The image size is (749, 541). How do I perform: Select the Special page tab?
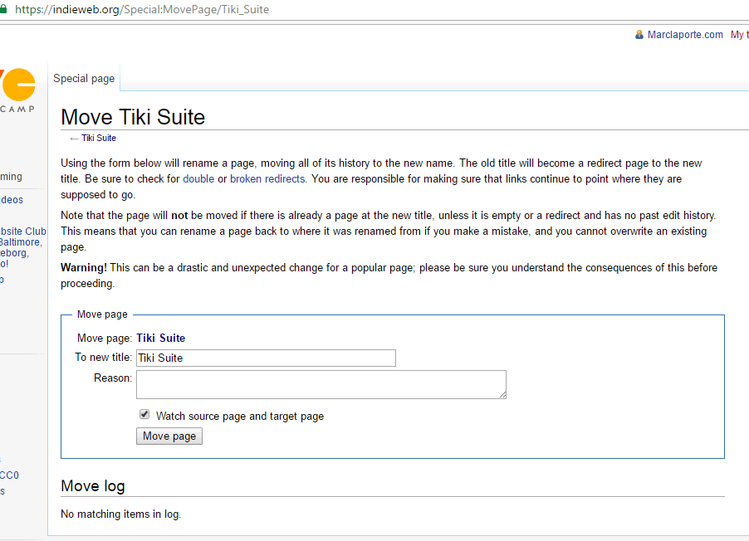[x=84, y=78]
